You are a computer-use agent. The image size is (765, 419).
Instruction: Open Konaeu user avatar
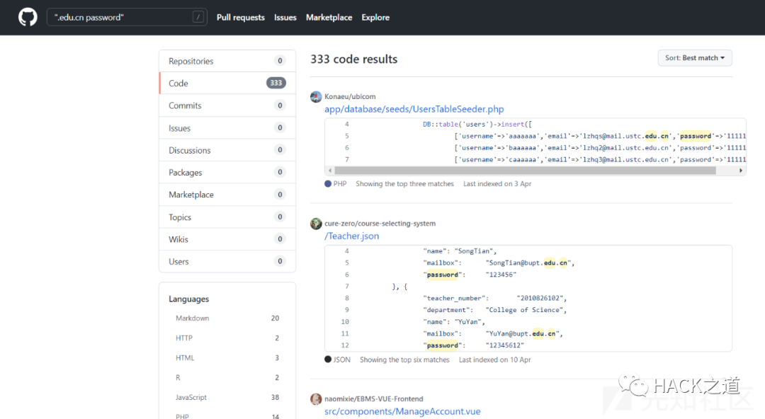tap(316, 96)
